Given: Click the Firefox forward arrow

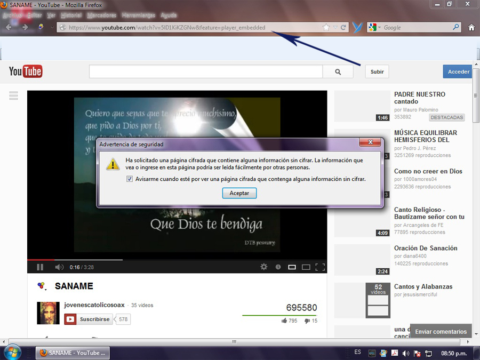Looking at the screenshot, I should coord(25,27).
